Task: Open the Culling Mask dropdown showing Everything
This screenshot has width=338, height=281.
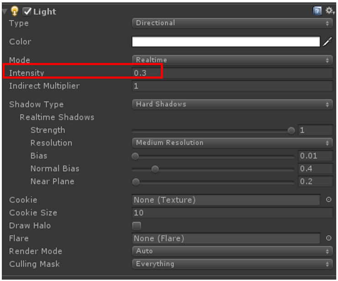Action: 232,264
